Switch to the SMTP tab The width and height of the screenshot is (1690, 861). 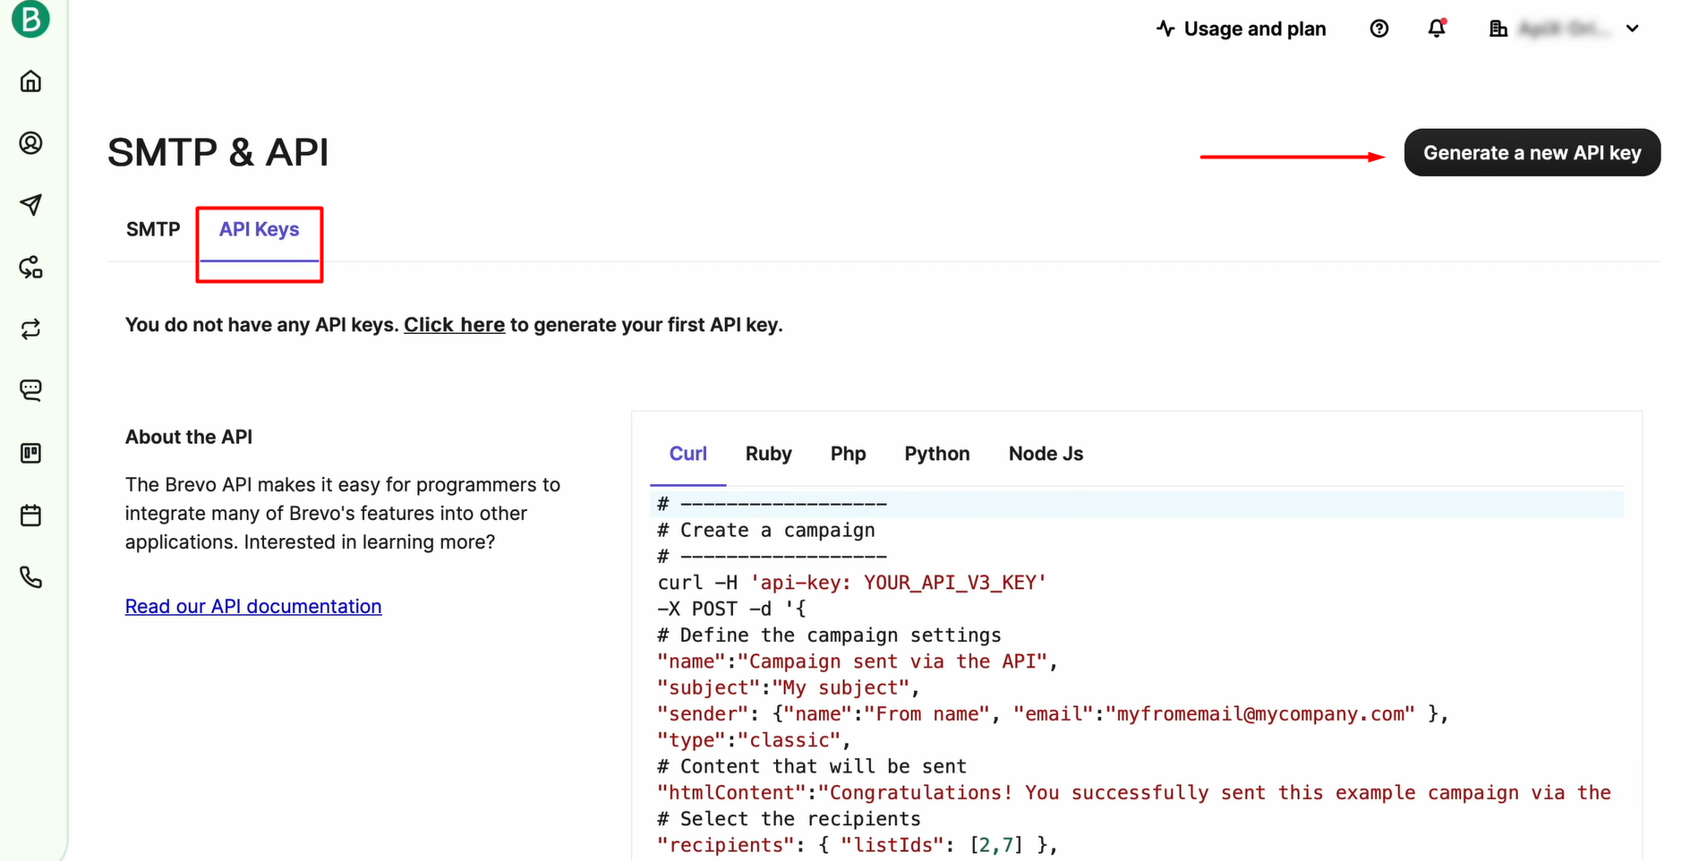153,230
